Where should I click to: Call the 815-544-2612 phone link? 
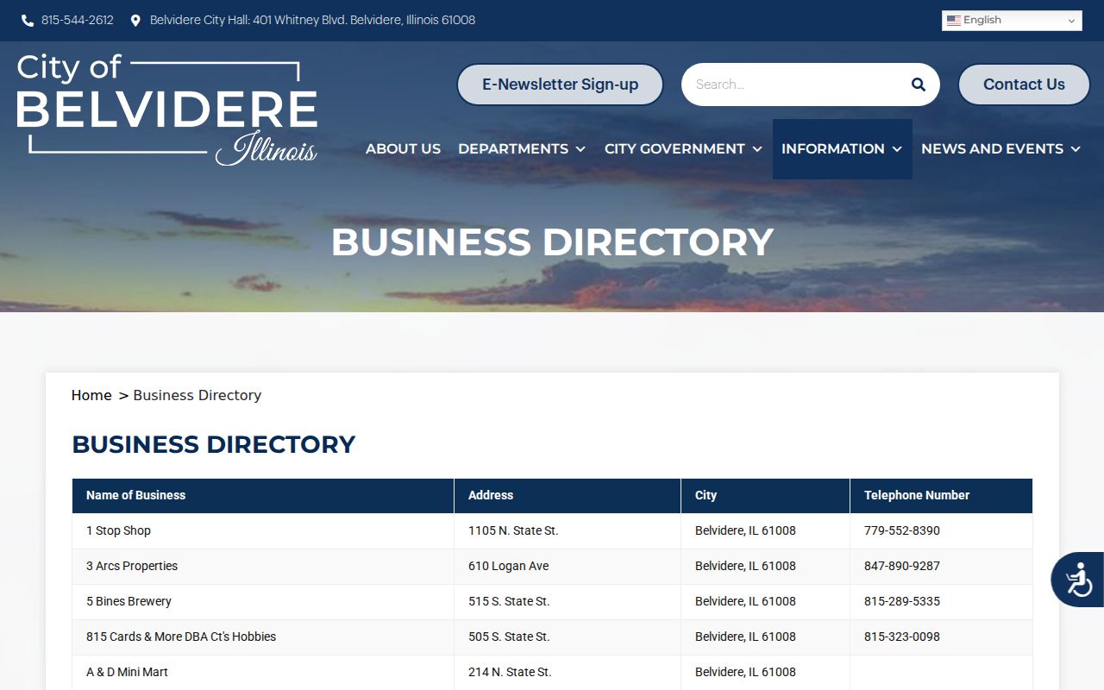78,21
